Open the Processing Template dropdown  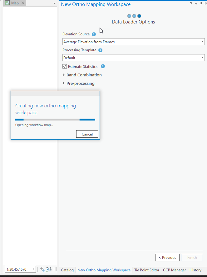point(133,58)
